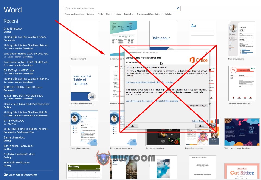The width and height of the screenshot is (261, 180).
Task: Select the Letters suggested search
Action: [117, 14]
